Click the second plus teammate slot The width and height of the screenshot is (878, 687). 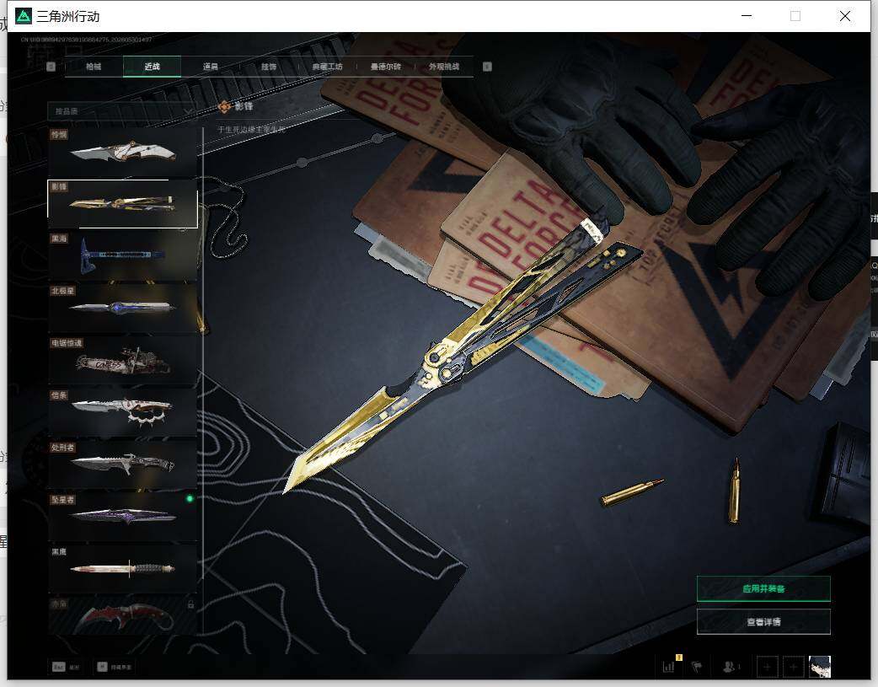click(794, 667)
